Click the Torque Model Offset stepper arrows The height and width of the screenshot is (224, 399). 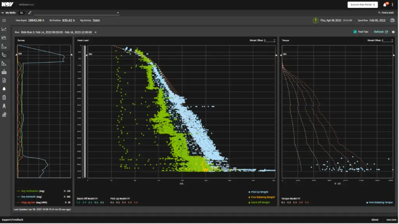[392, 40]
